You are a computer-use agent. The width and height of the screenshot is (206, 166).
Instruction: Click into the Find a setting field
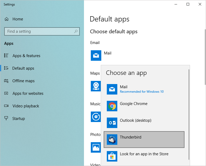(x=39, y=31)
